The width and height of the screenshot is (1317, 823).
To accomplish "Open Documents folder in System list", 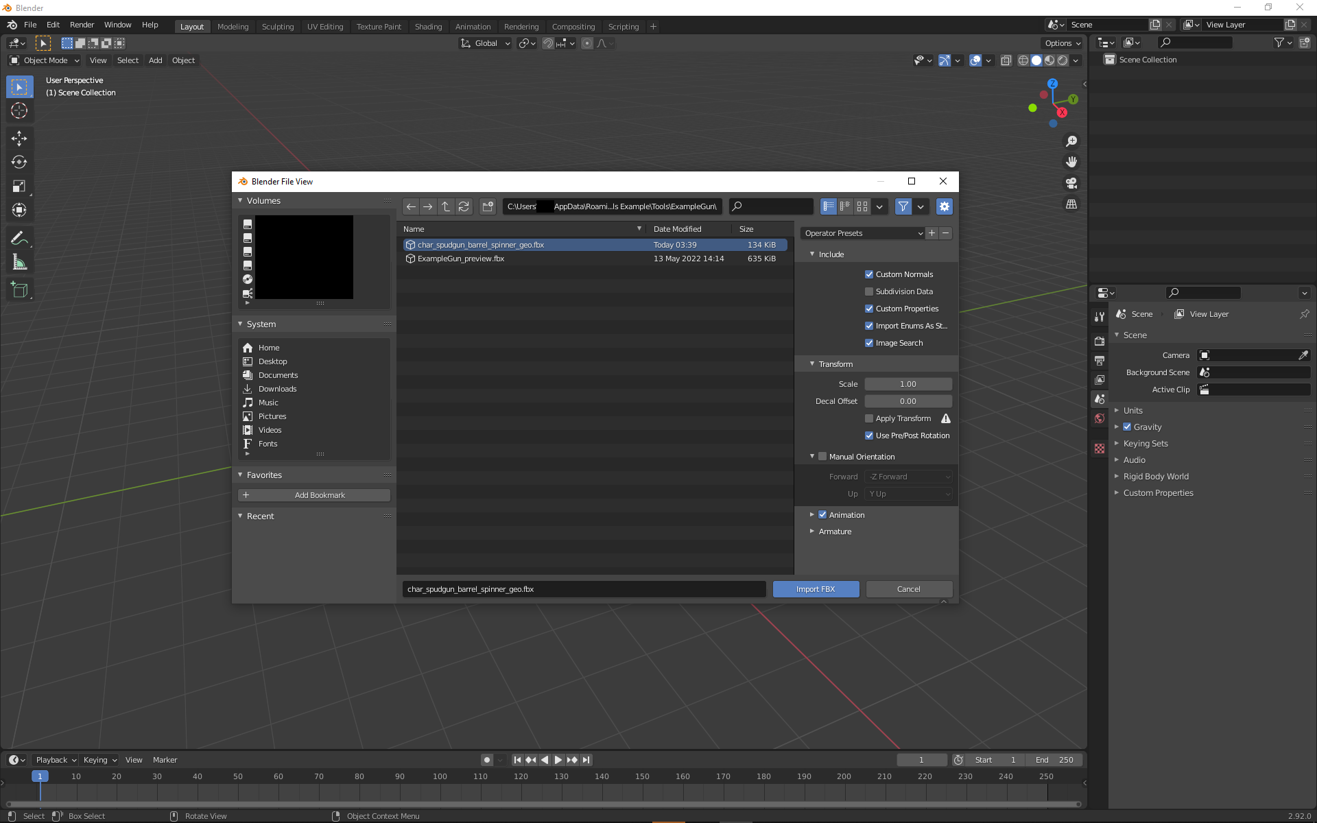I will tap(278, 375).
